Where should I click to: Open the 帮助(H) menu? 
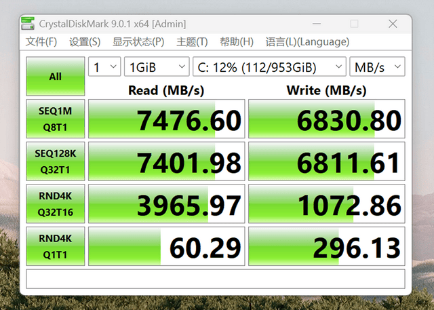pyautogui.click(x=237, y=42)
